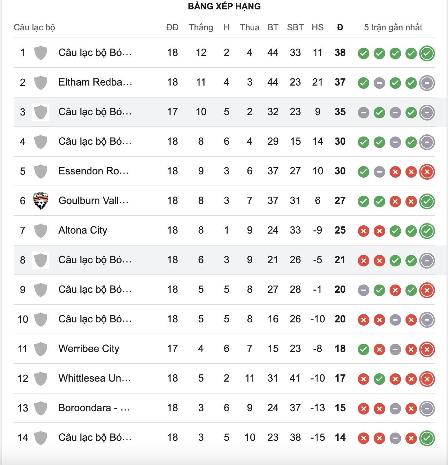The image size is (448, 465).
Task: Open the Eltham Redbacks team link
Action: coord(95,82)
